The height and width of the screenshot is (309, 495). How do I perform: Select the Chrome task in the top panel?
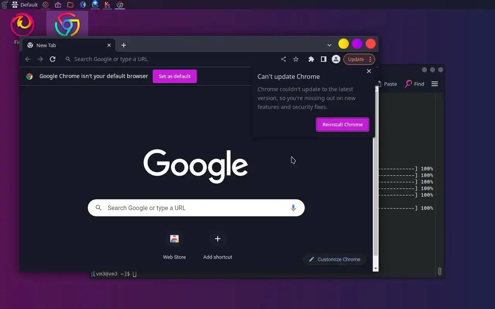click(x=120, y=5)
